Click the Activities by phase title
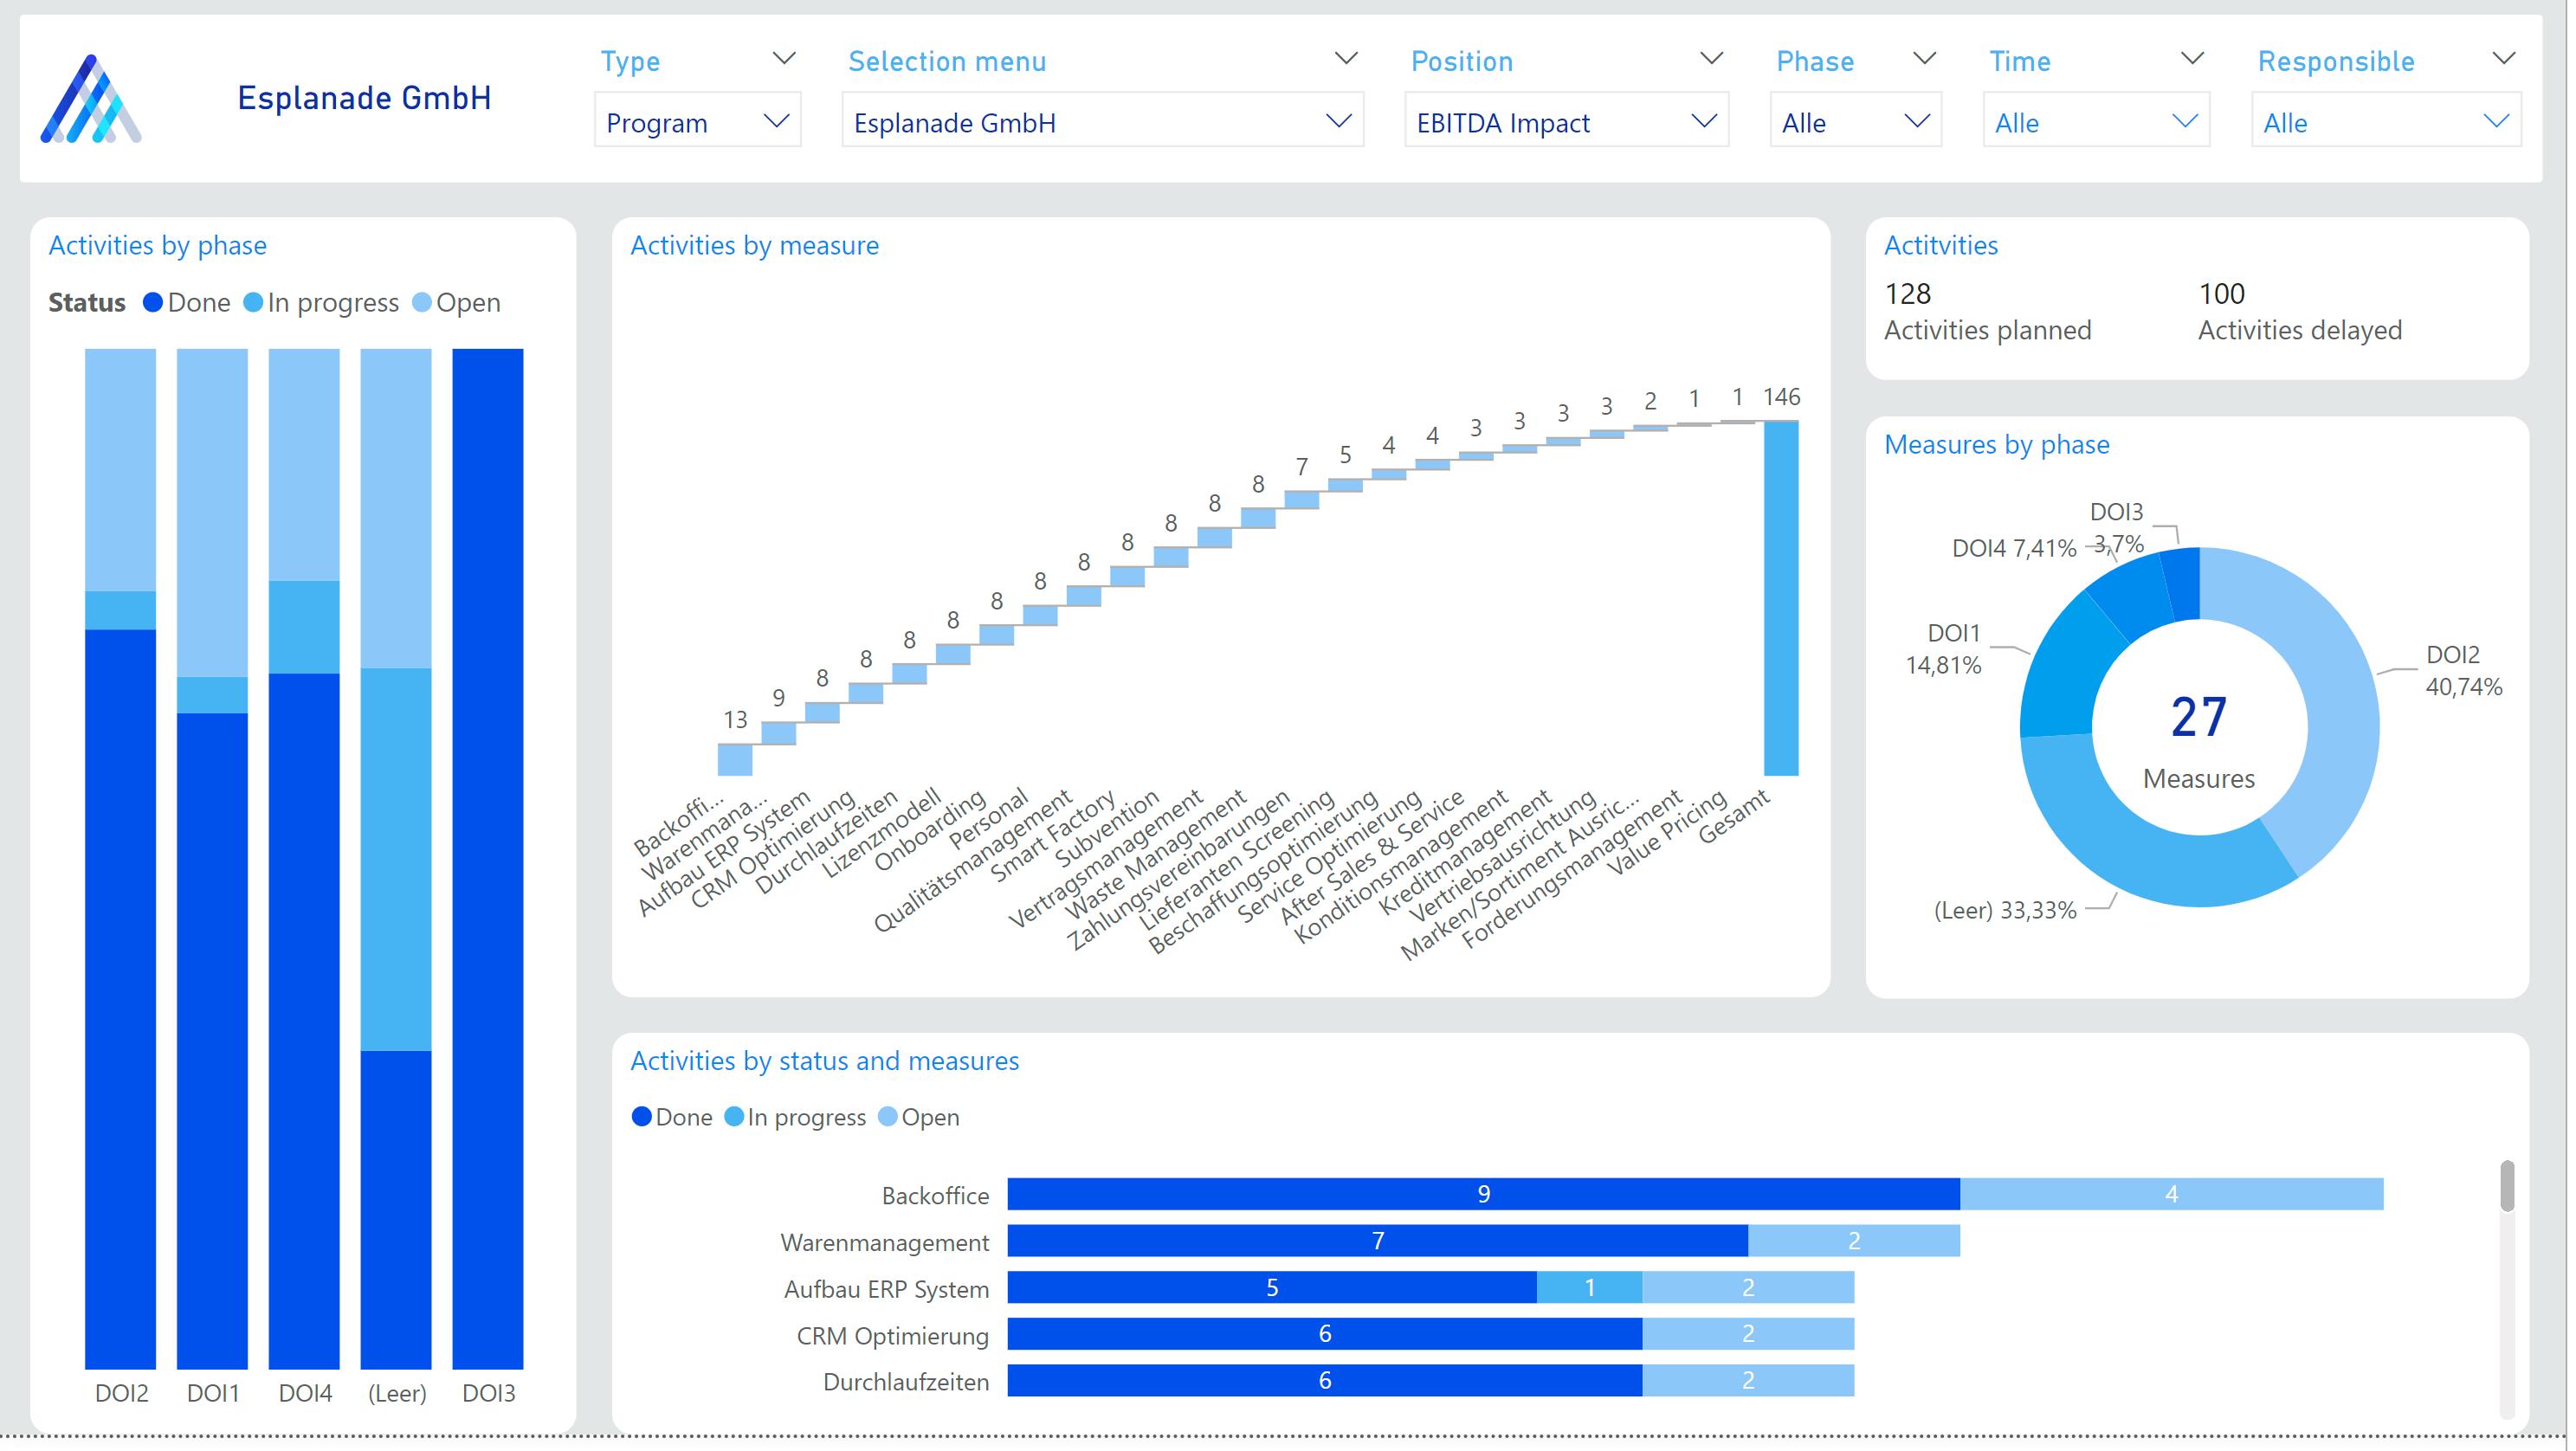Image resolution: width=2576 pixels, height=1451 pixels. 158,245
